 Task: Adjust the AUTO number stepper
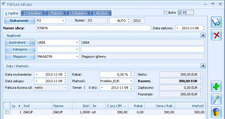pos(129,21)
